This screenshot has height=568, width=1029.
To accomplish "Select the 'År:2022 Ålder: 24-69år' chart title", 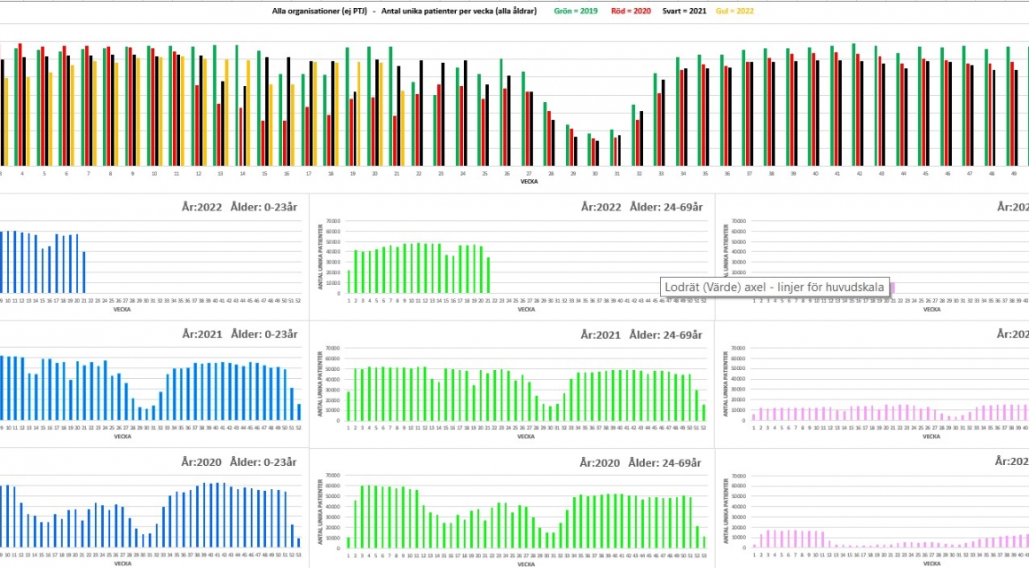I will point(642,207).
